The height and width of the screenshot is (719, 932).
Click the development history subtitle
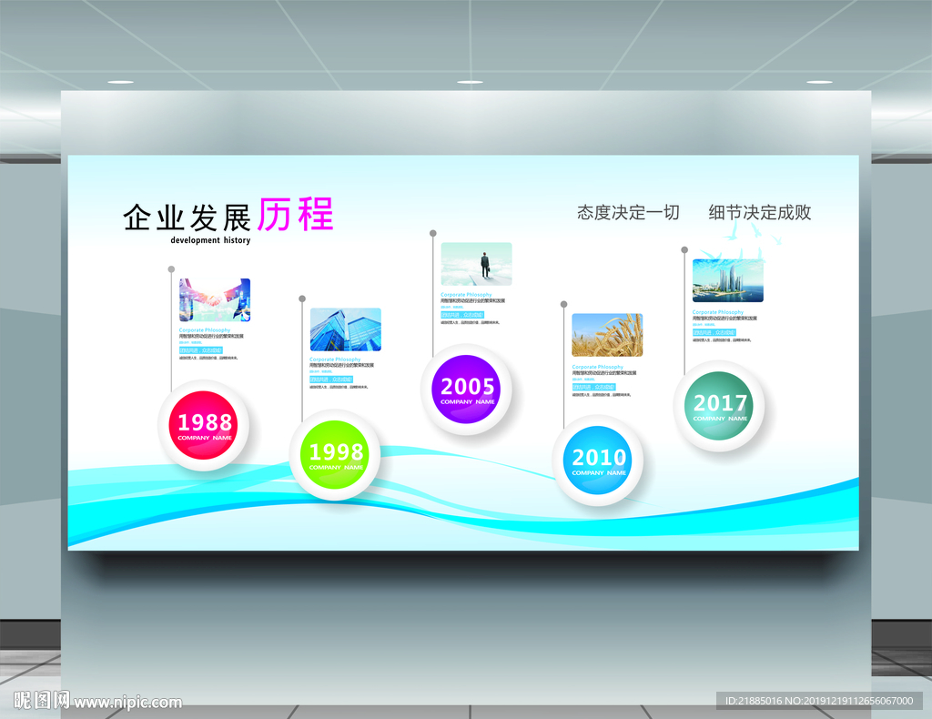click(x=210, y=240)
